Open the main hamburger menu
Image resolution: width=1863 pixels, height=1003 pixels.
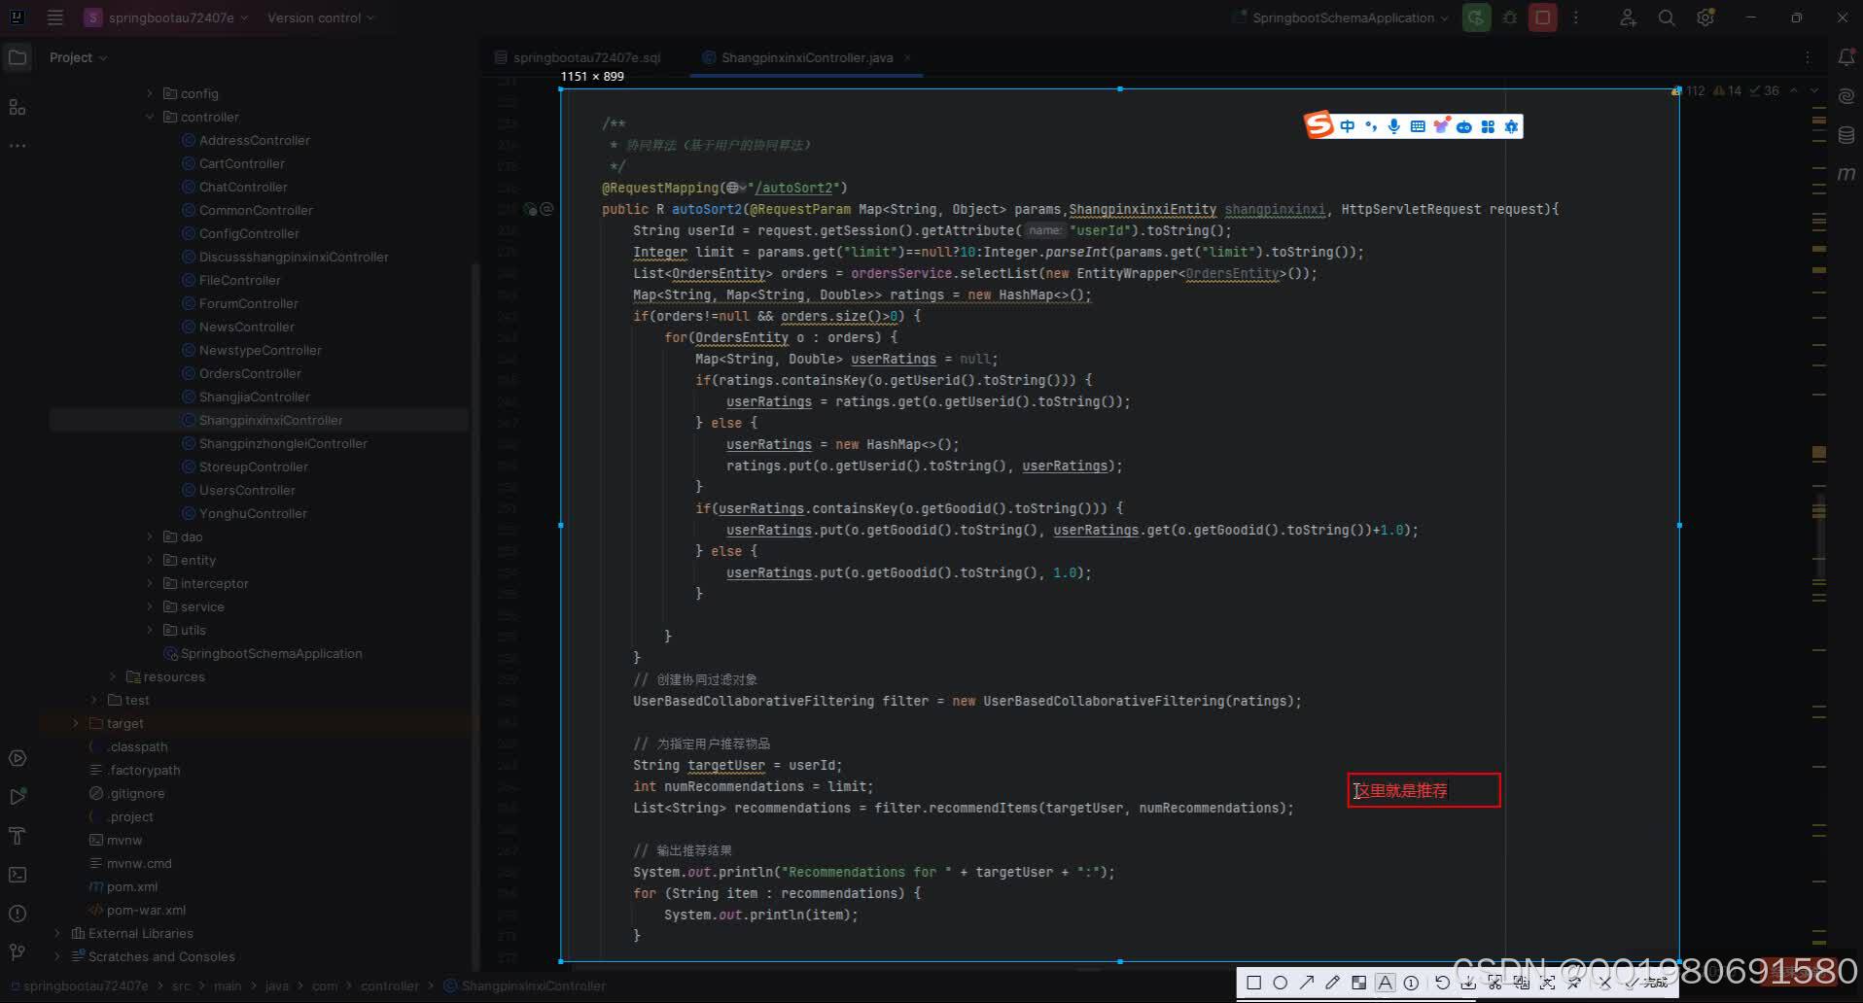click(55, 17)
